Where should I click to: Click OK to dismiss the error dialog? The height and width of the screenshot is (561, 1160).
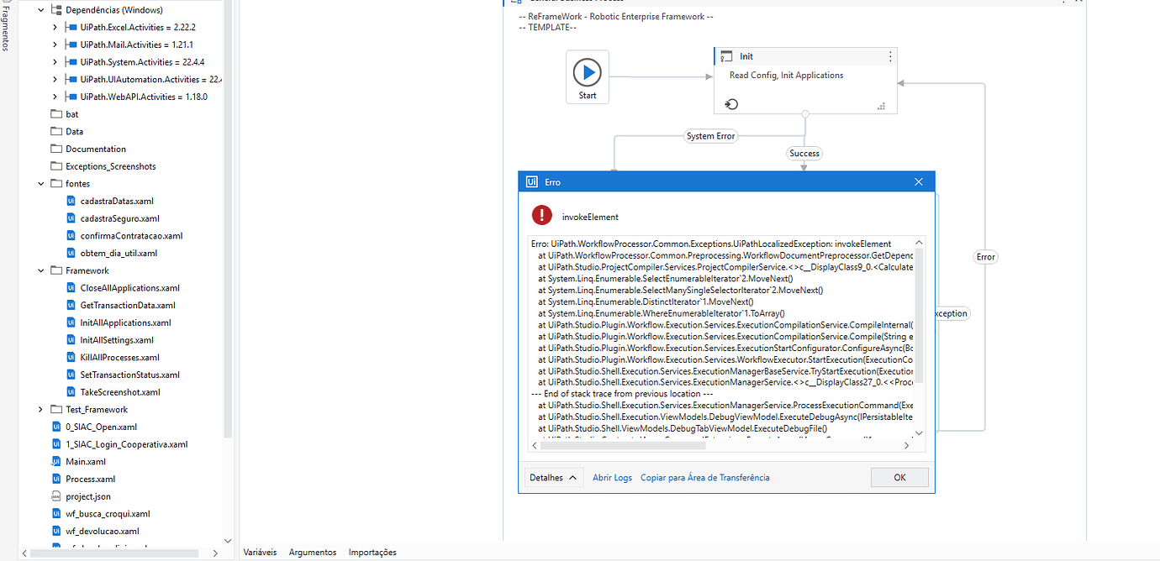point(899,476)
